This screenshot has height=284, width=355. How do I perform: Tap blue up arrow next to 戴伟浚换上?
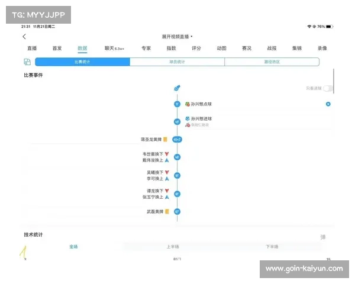pyautogui.click(x=167, y=160)
